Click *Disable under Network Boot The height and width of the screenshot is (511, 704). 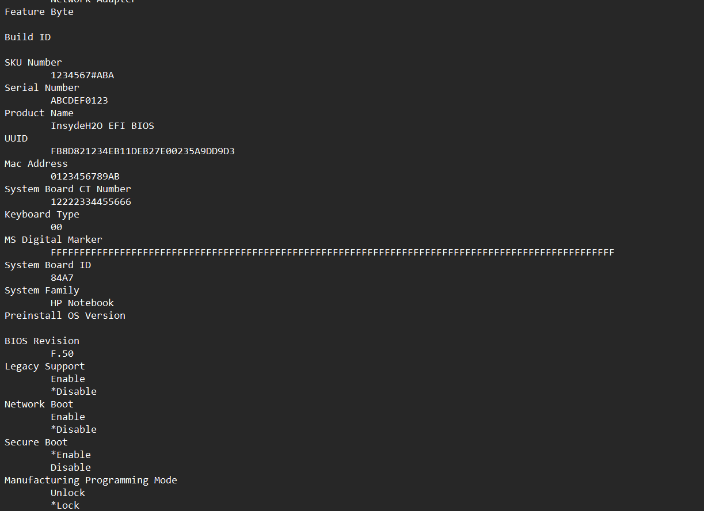(74, 429)
